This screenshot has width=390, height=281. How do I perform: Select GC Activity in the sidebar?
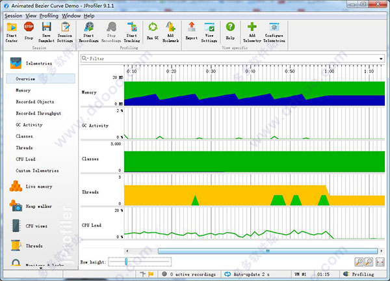point(29,125)
